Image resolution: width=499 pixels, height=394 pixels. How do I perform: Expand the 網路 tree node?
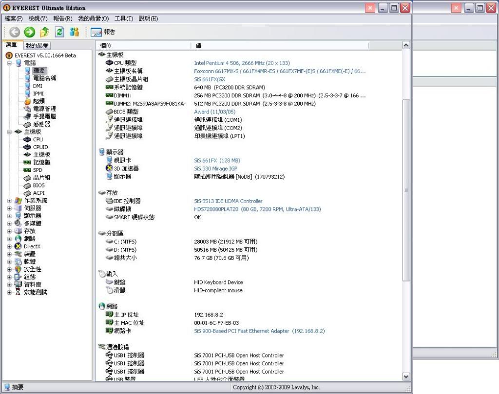click(x=9, y=239)
